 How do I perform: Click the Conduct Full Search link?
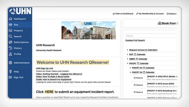(135, 40)
